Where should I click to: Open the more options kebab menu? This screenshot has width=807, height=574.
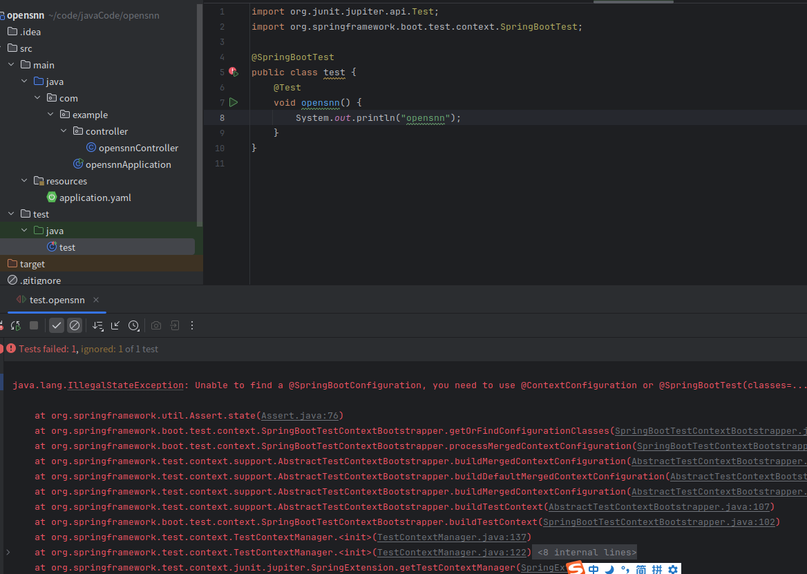(192, 325)
